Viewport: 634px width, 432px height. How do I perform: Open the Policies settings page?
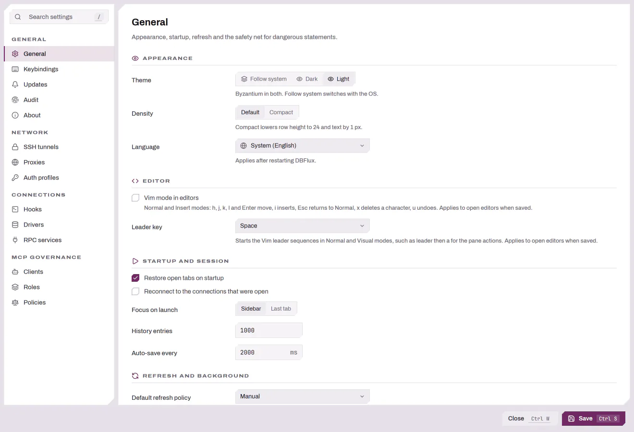pyautogui.click(x=59, y=302)
